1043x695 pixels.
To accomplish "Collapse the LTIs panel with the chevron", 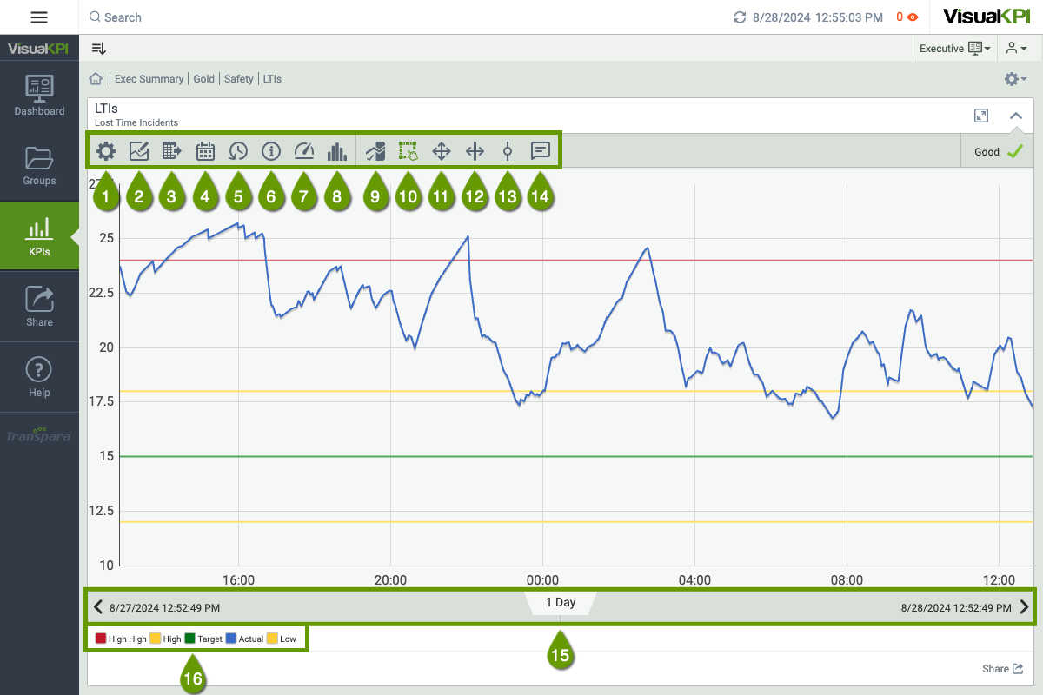I will coord(1015,116).
